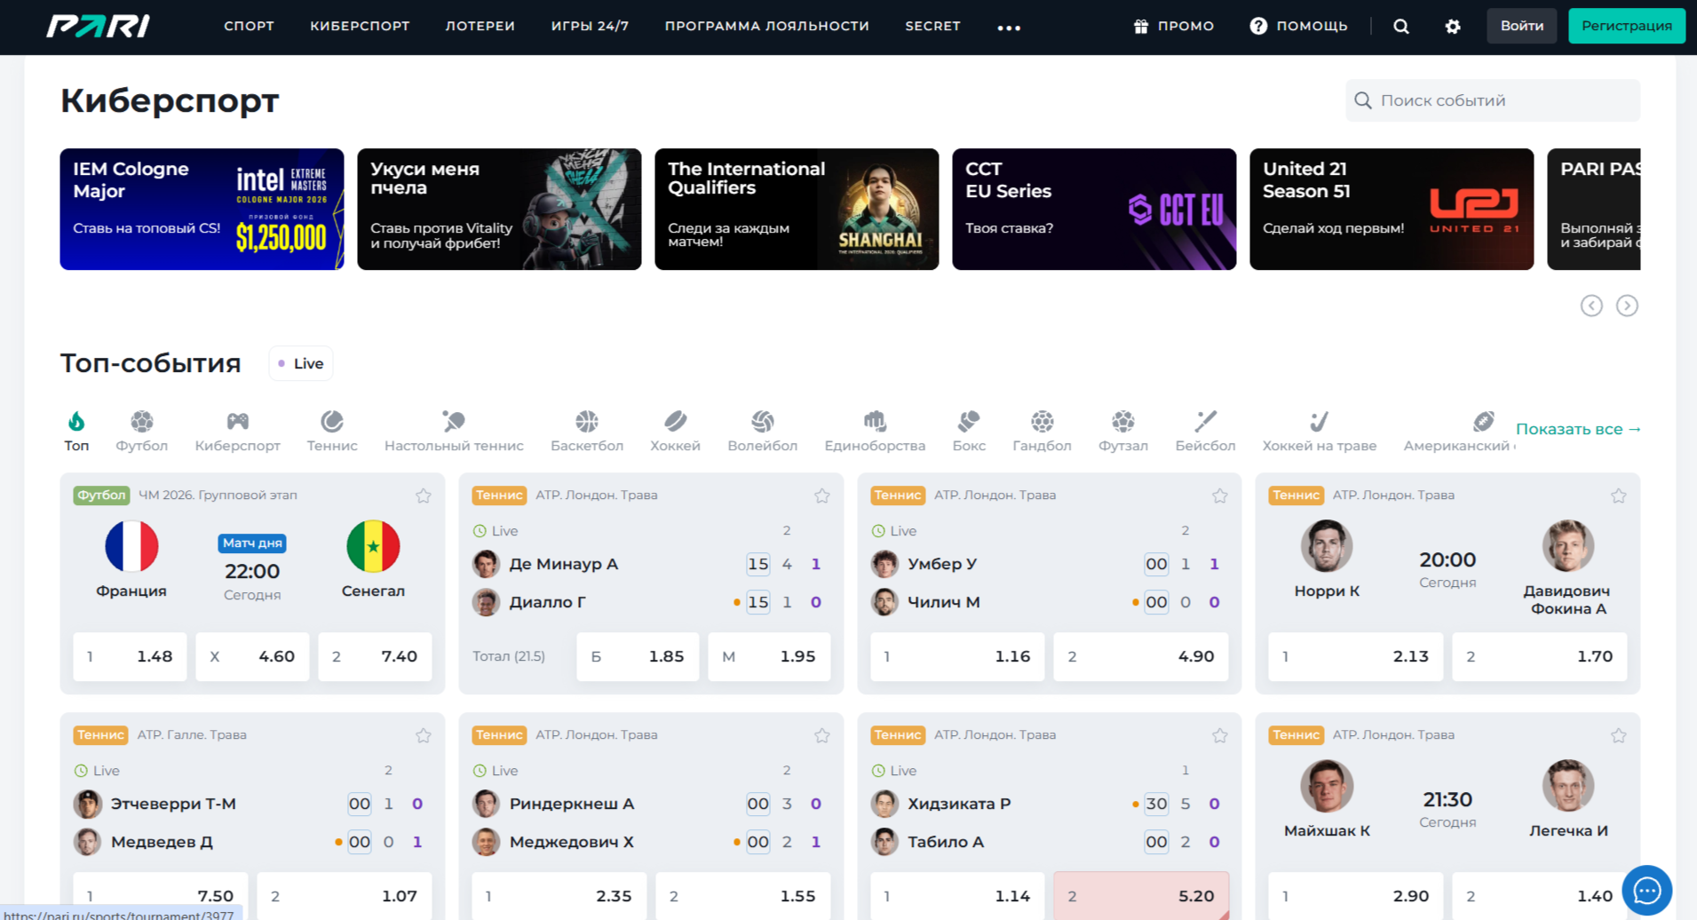Viewport: 1697px width, 920px height.
Task: Filter top events by Хоккей
Action: tap(675, 431)
